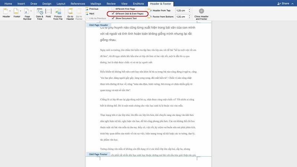Screen dimensions: 297x167
Task: Insert Picture from File icon
Action: click(58, 12)
